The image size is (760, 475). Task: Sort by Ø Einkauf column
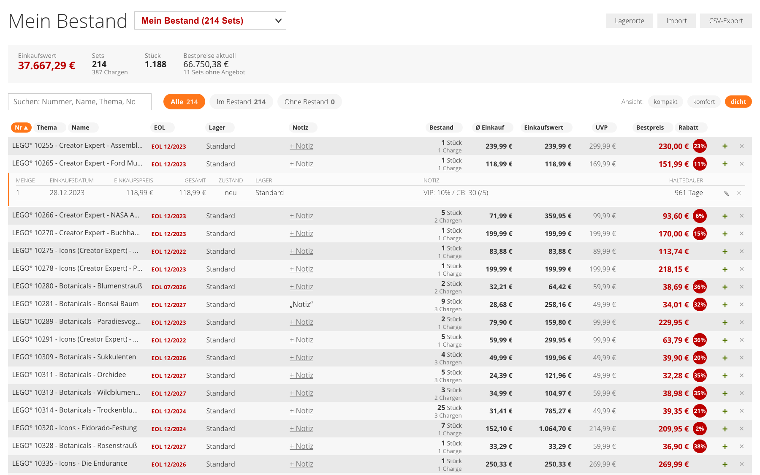tap(492, 128)
